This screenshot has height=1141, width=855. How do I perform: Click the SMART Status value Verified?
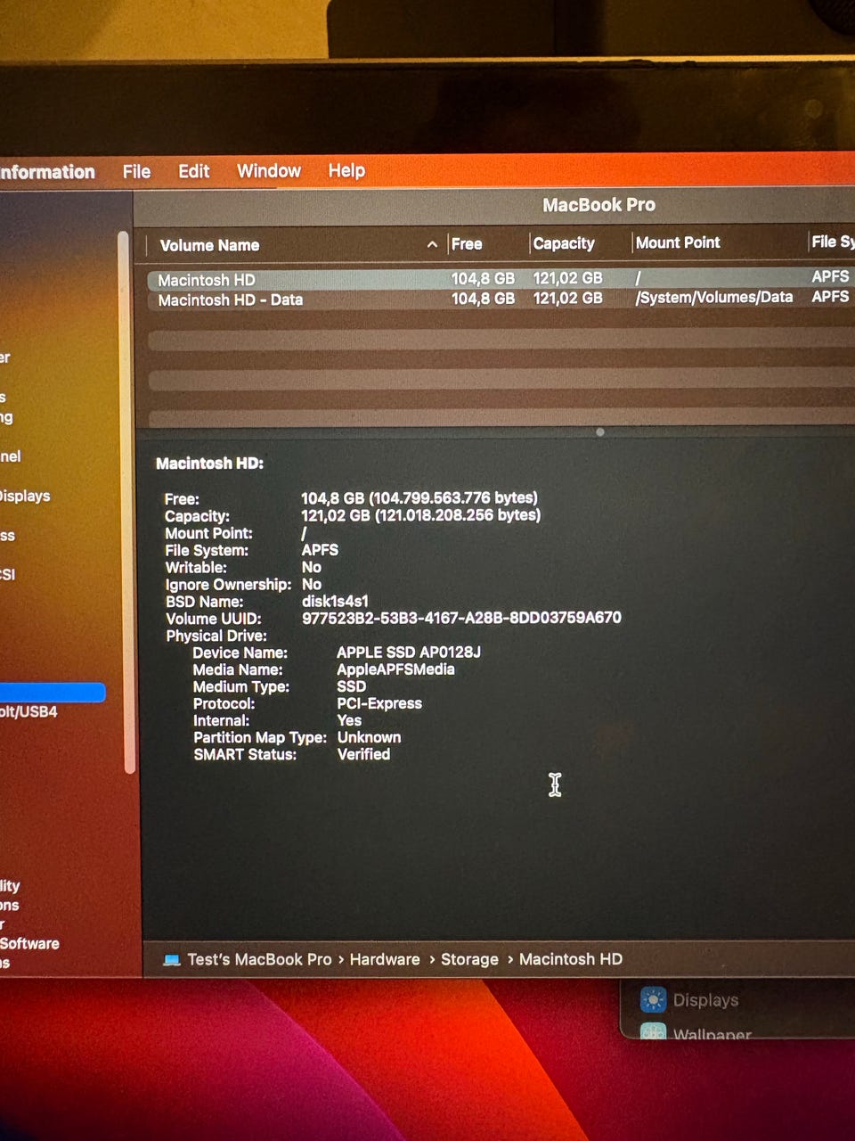coord(363,754)
